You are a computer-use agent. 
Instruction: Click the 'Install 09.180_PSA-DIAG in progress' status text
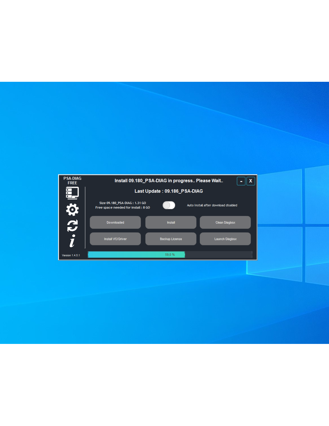click(169, 181)
